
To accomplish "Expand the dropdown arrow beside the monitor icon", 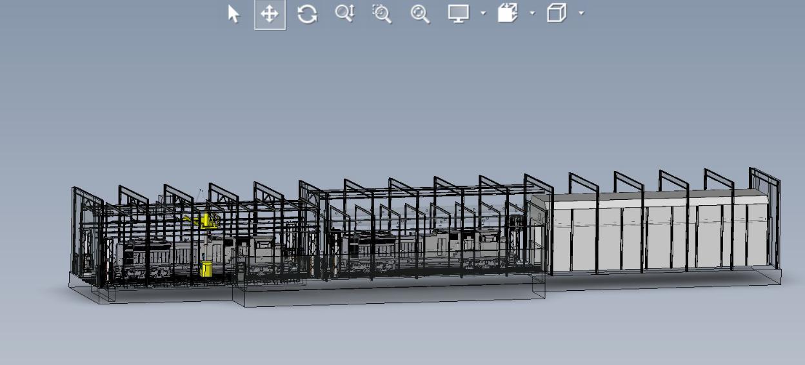I will coord(483,13).
